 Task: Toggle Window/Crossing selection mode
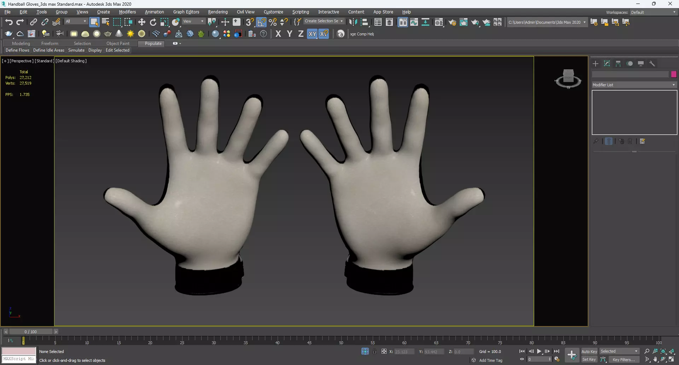[128, 22]
